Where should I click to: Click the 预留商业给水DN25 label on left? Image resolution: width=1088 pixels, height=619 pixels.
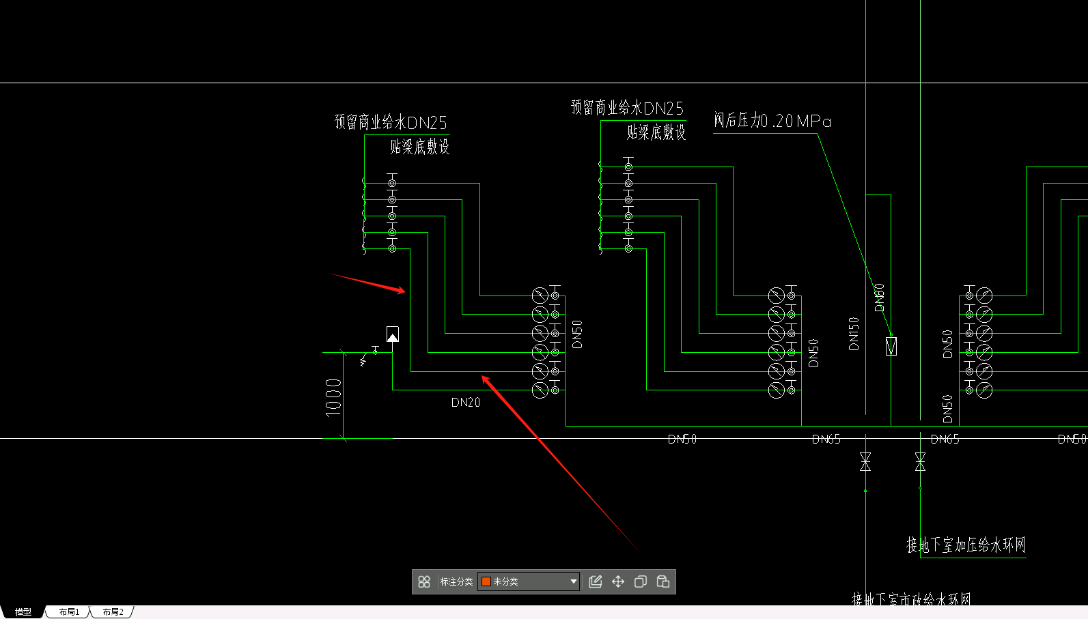[391, 123]
